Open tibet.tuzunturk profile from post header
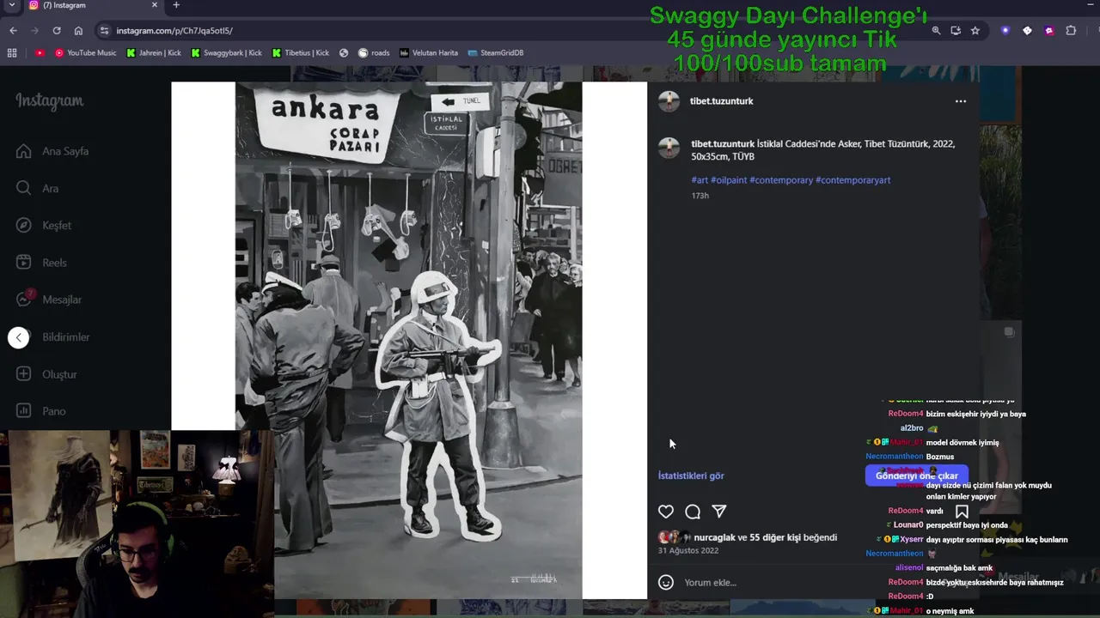The image size is (1100, 618). 721,101
